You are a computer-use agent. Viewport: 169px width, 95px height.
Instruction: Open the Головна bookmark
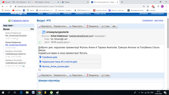tap(151, 10)
